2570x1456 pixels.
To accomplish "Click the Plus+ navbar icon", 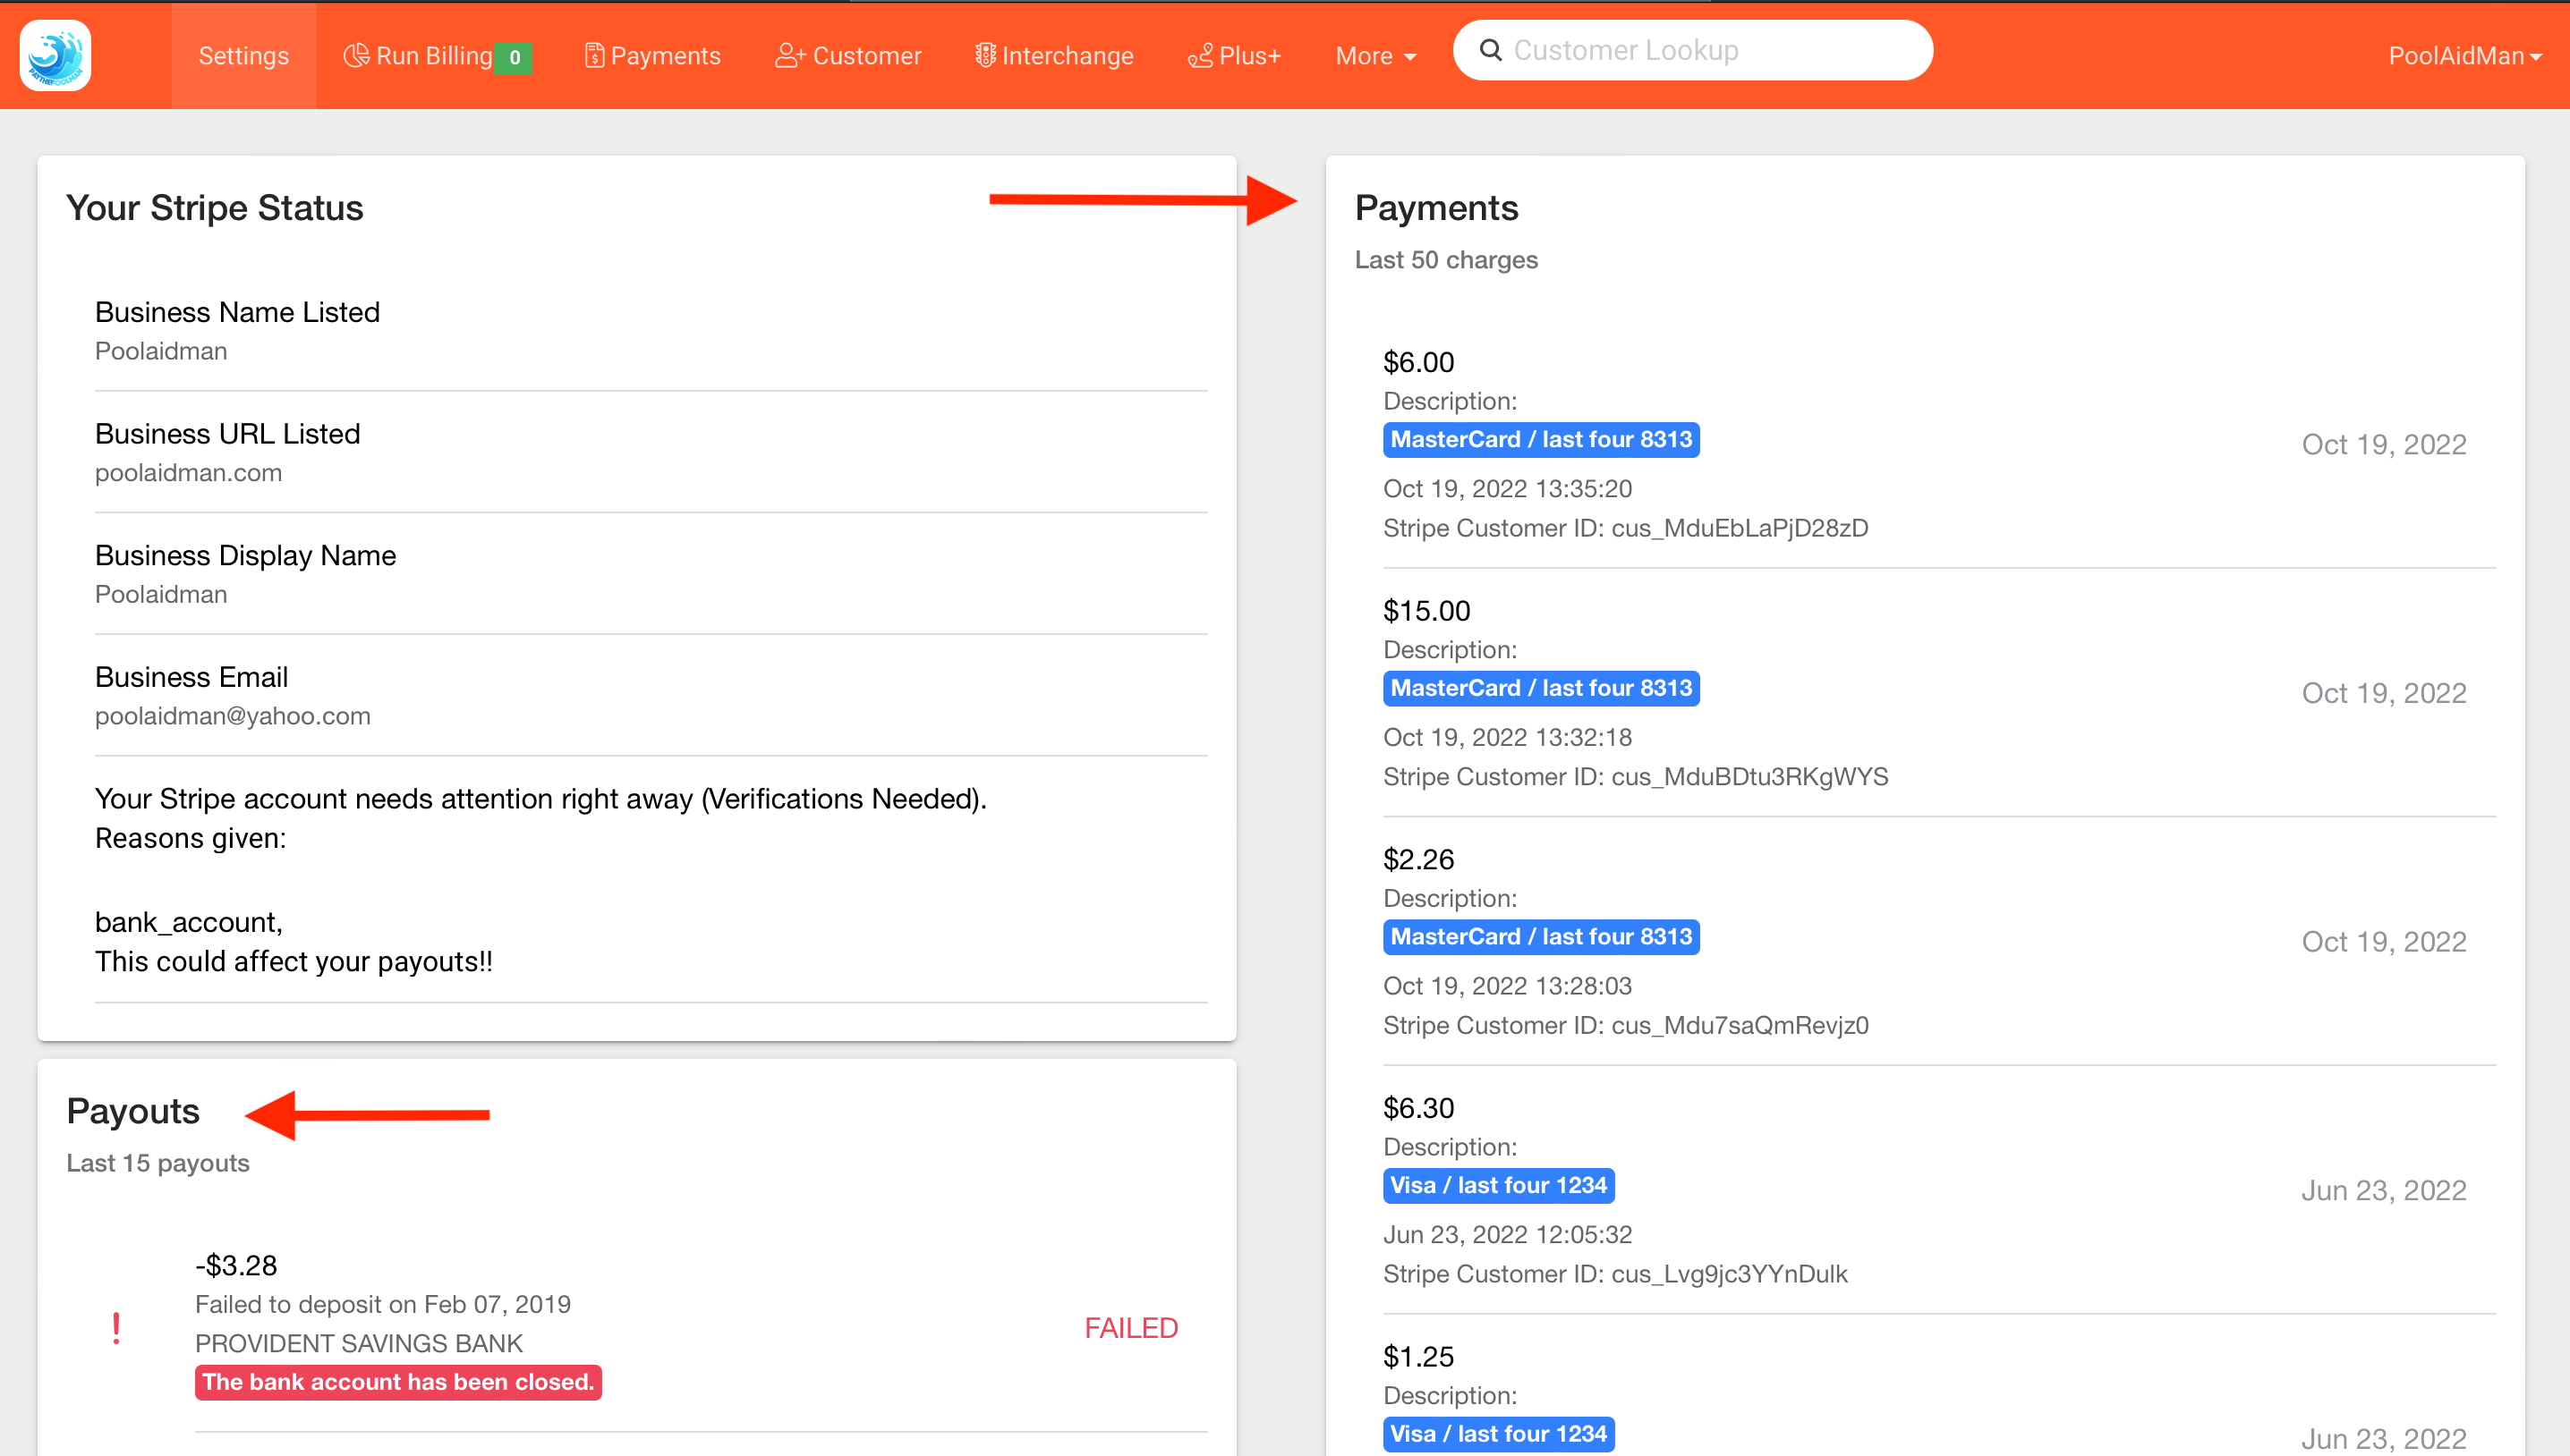I will (x=1199, y=55).
